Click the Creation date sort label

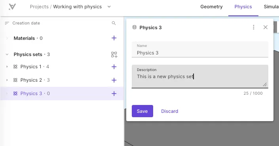[26, 23]
